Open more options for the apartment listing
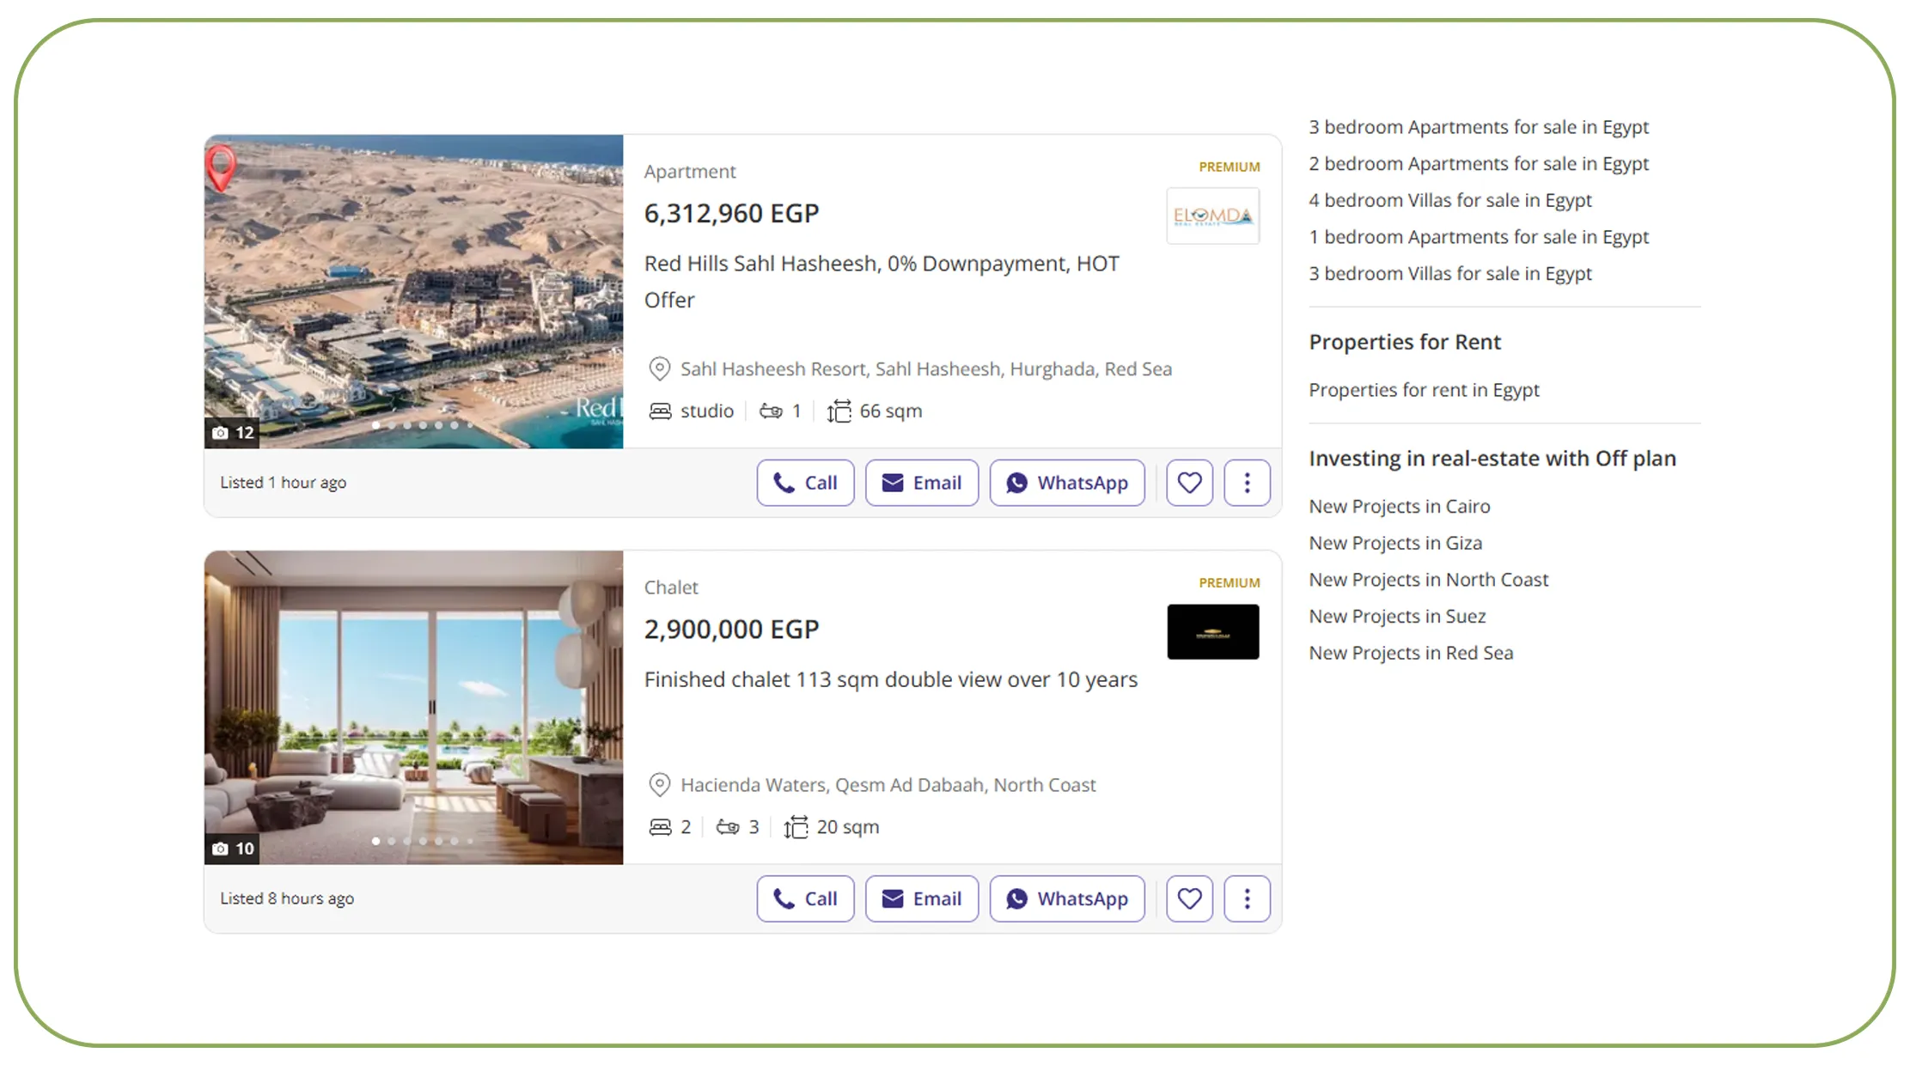The height and width of the screenshot is (1065, 1910). tap(1246, 482)
